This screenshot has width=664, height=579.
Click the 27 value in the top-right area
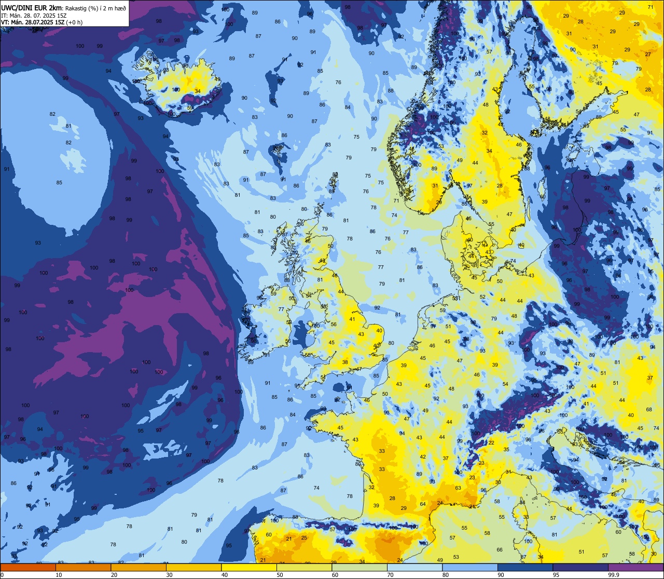point(648,55)
